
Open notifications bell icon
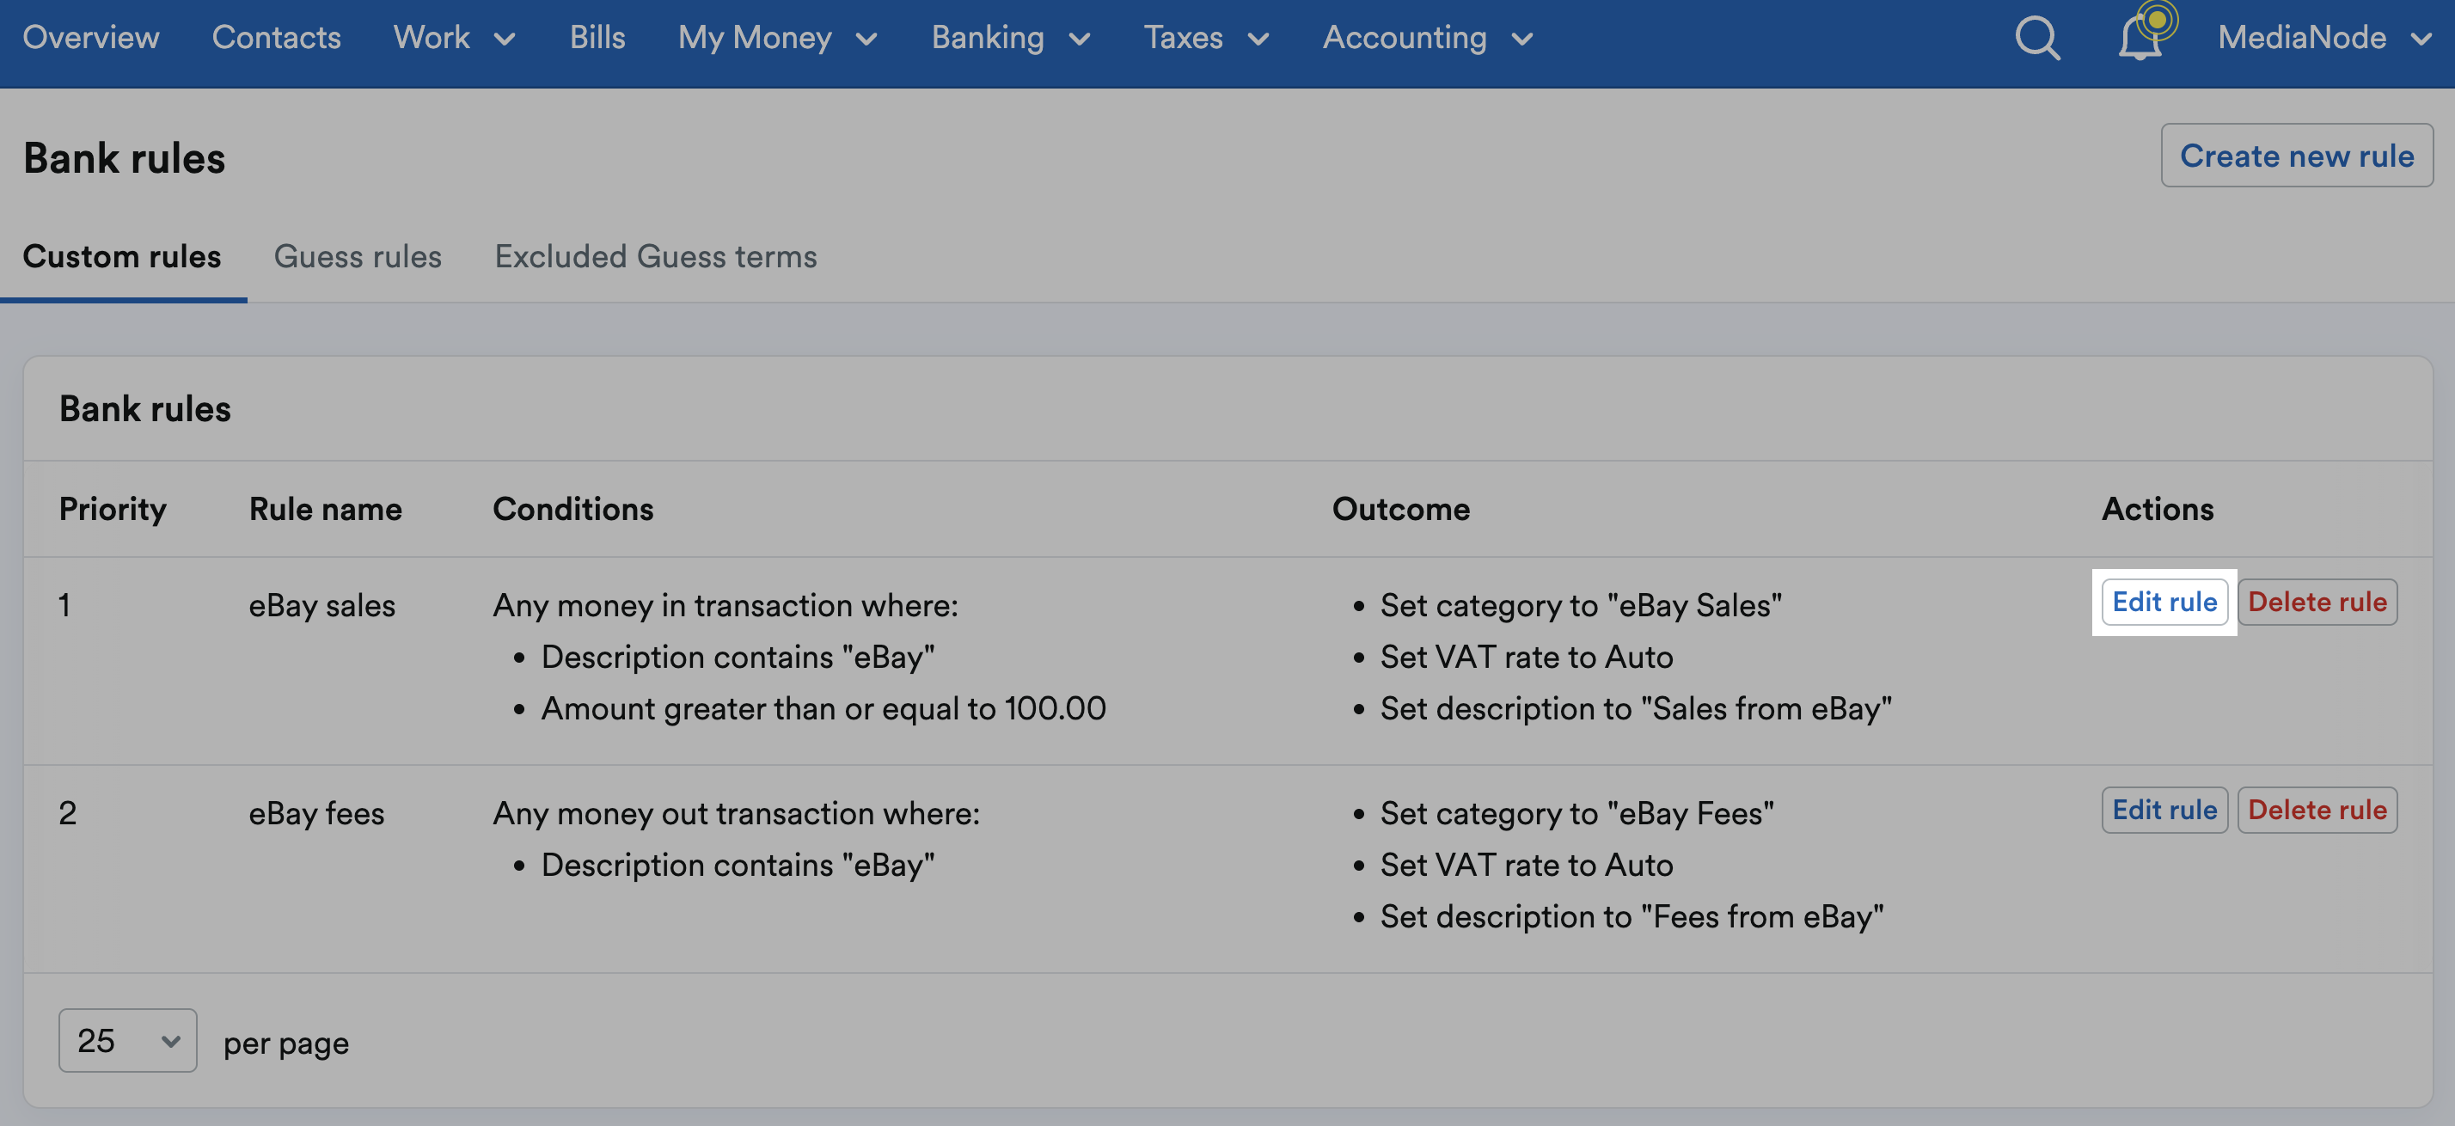click(2140, 38)
